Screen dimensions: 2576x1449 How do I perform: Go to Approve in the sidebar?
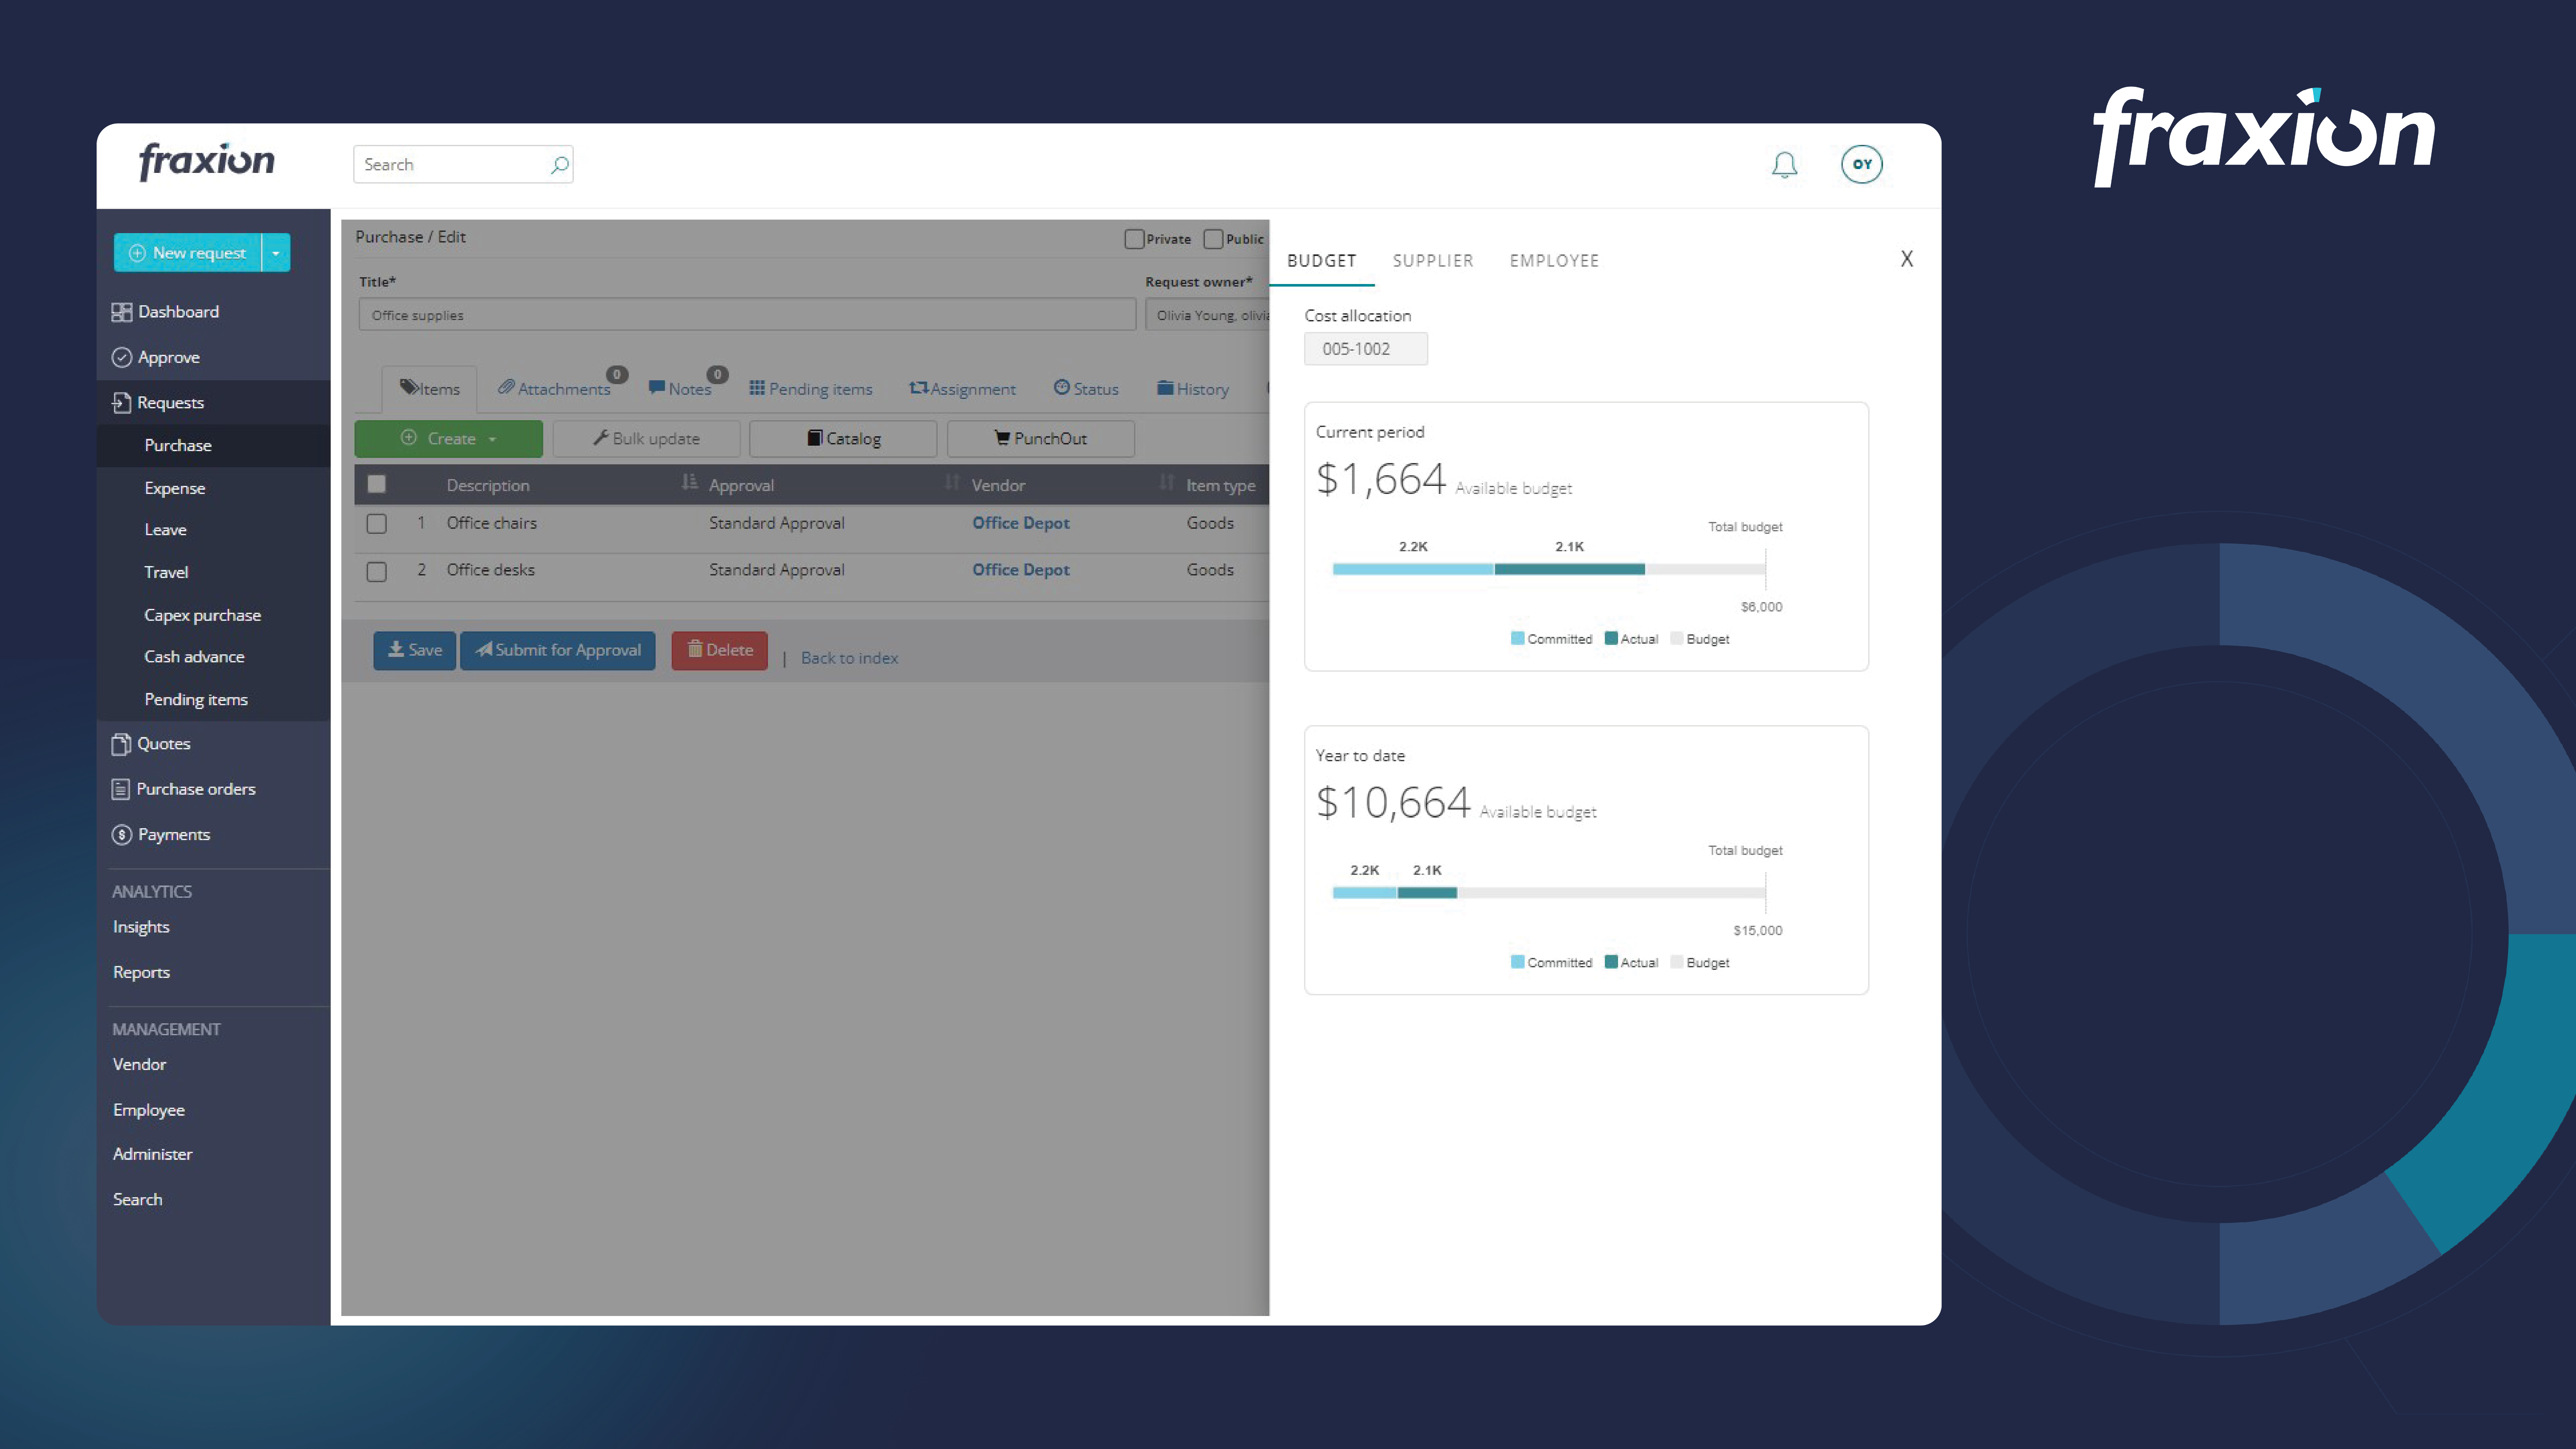168,357
